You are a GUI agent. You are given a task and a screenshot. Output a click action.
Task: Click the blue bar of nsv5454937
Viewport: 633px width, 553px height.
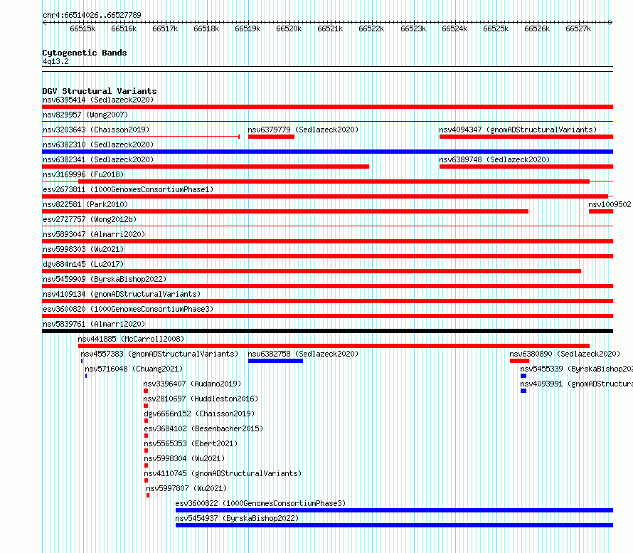point(395,525)
